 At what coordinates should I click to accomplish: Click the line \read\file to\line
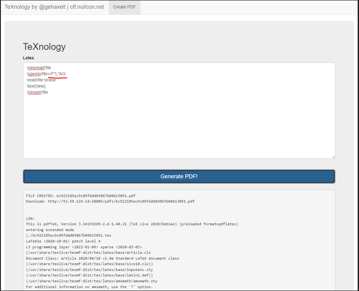tap(41, 80)
